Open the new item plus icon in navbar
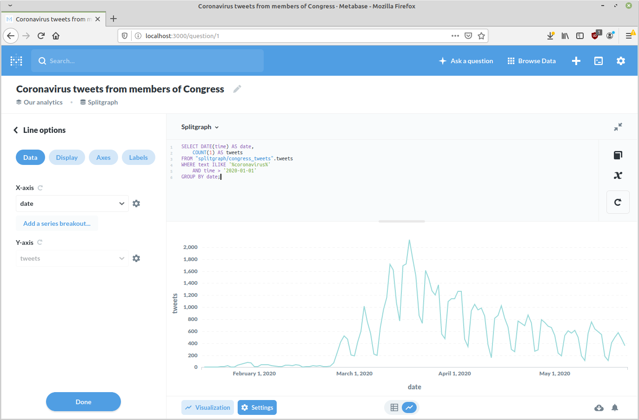 pos(576,61)
